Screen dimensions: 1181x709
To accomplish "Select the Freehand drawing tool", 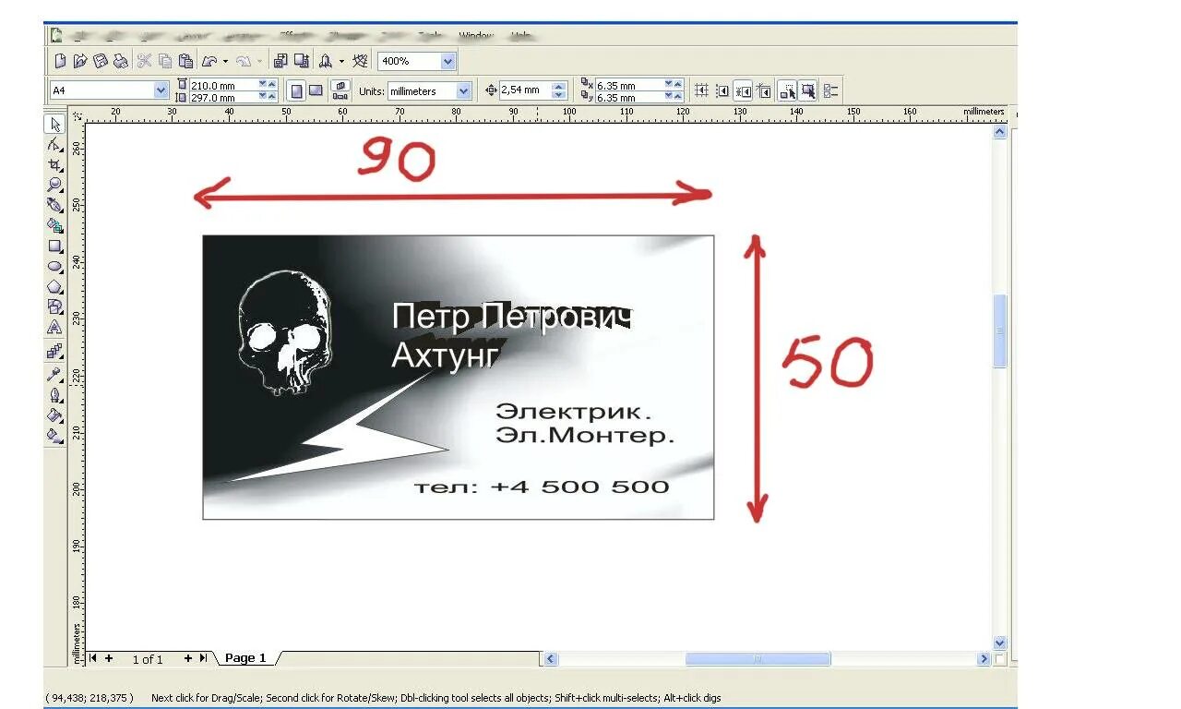I will 55,205.
